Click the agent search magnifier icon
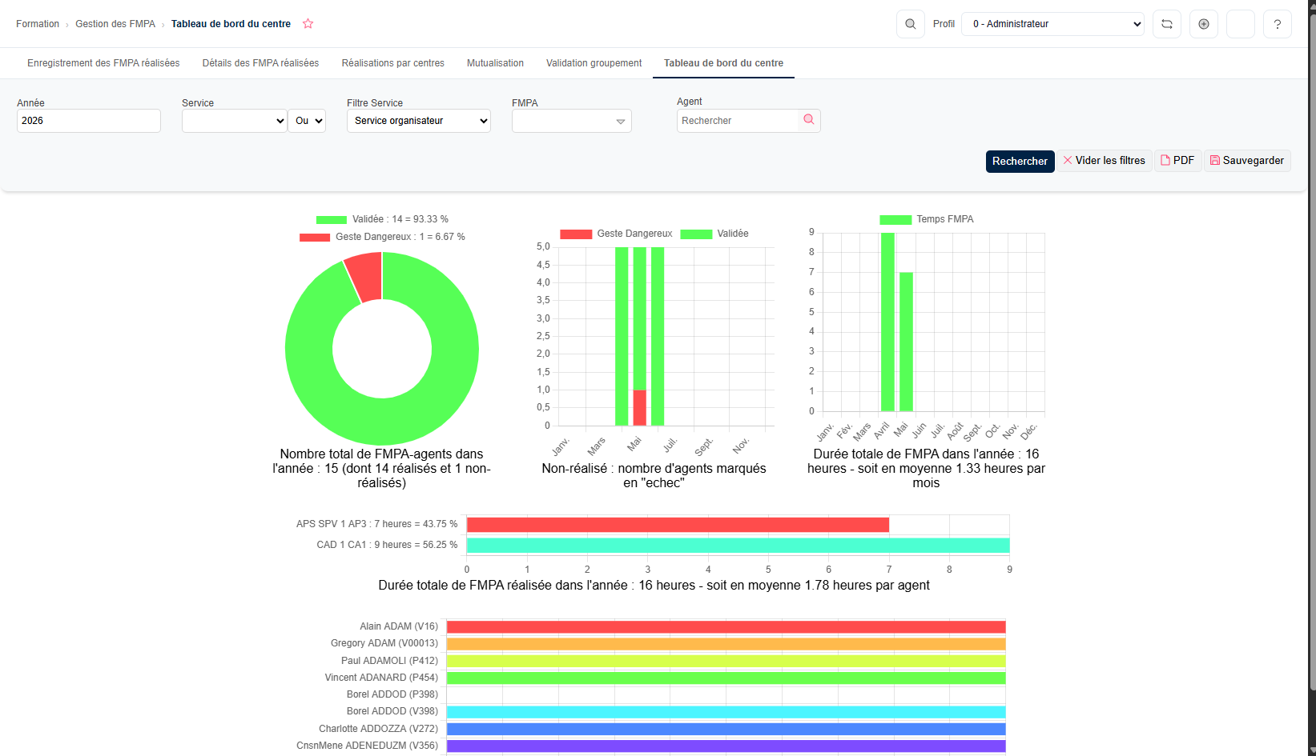This screenshot has width=1316, height=756. (x=809, y=120)
